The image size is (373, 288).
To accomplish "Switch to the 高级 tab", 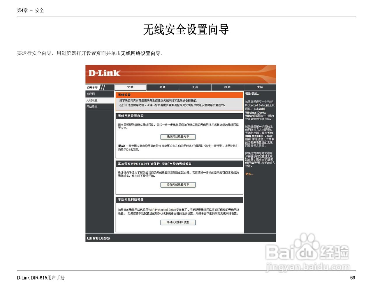I will (x=163, y=87).
